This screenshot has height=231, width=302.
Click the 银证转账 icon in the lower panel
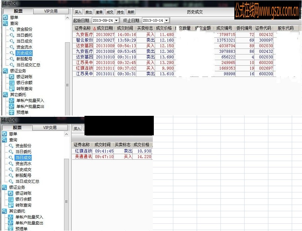tap(11, 193)
